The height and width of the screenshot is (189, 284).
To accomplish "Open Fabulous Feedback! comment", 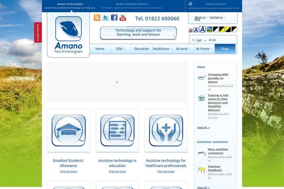I will 215,168.
